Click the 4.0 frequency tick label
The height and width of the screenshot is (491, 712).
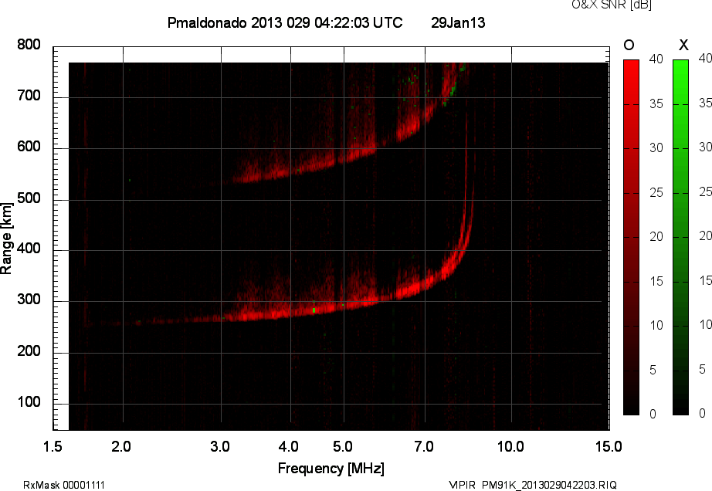[x=288, y=446]
